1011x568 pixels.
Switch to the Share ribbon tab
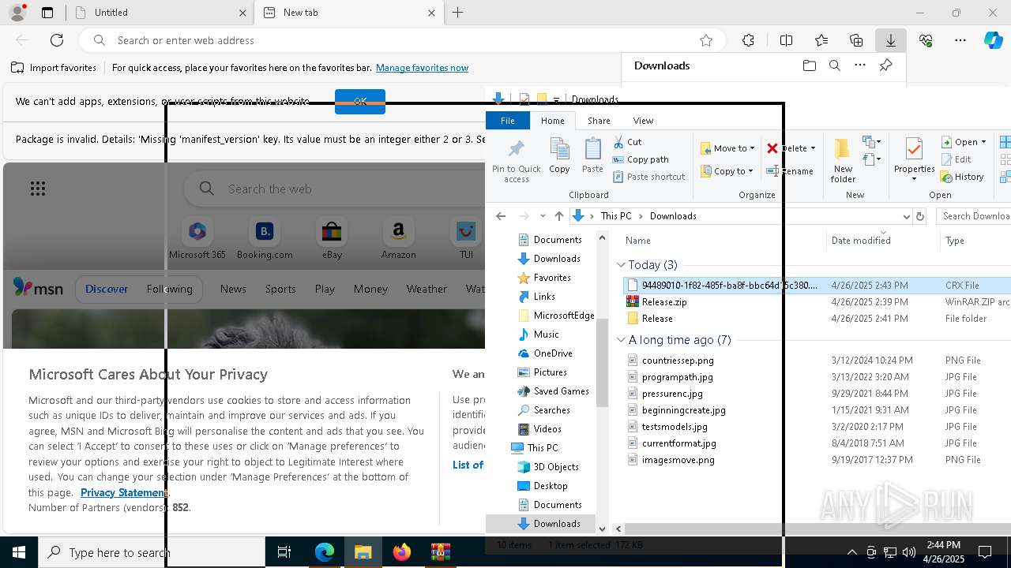(599, 121)
